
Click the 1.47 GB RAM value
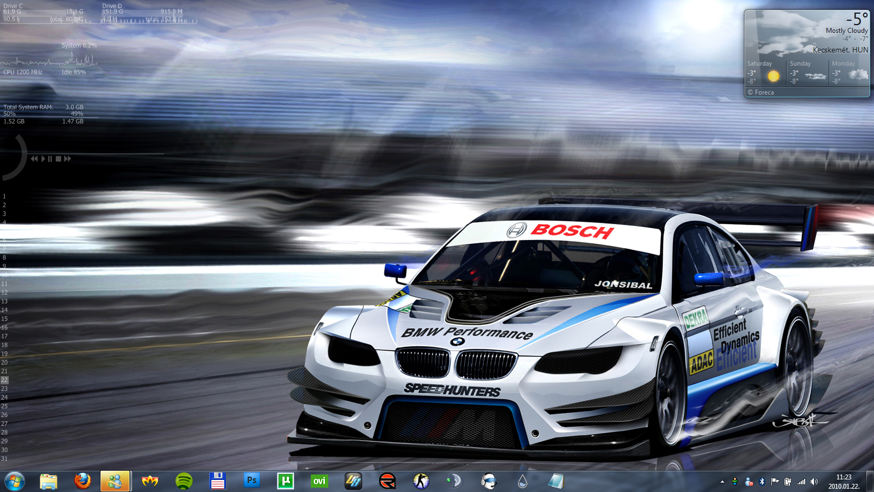click(73, 121)
